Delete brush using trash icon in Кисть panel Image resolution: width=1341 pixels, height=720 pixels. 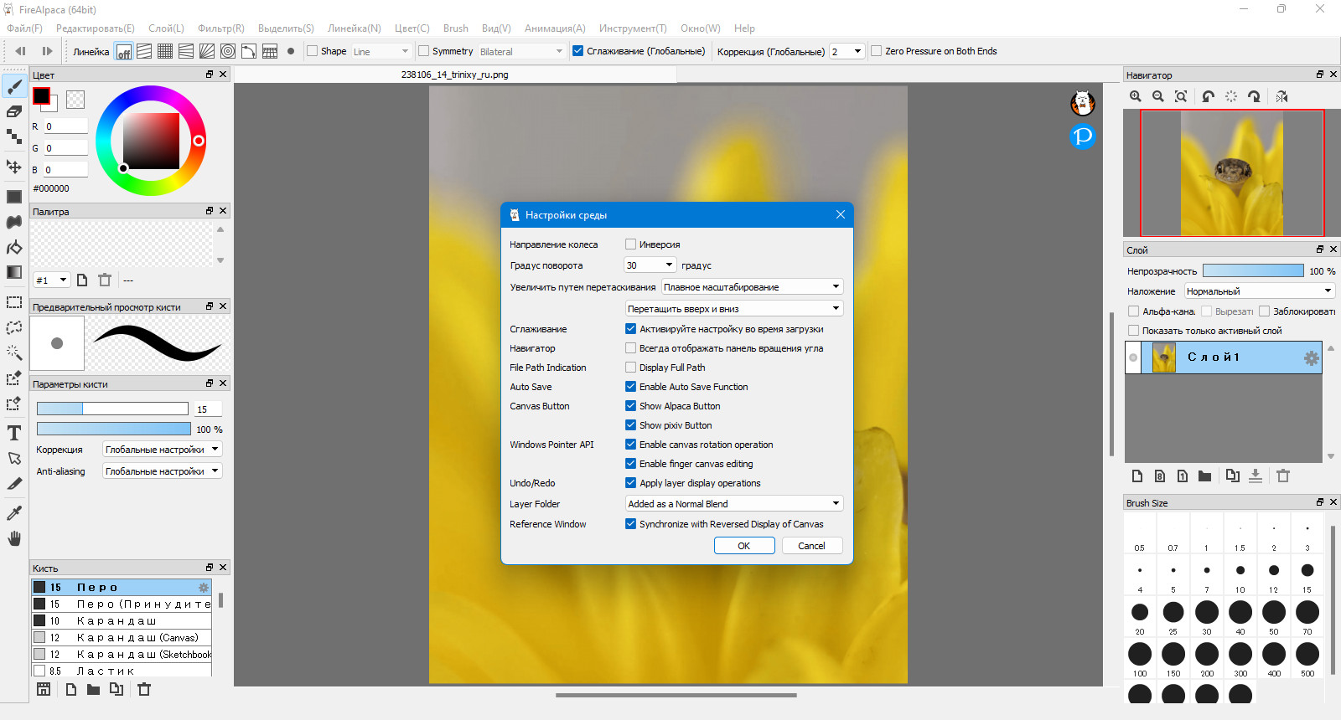144,689
